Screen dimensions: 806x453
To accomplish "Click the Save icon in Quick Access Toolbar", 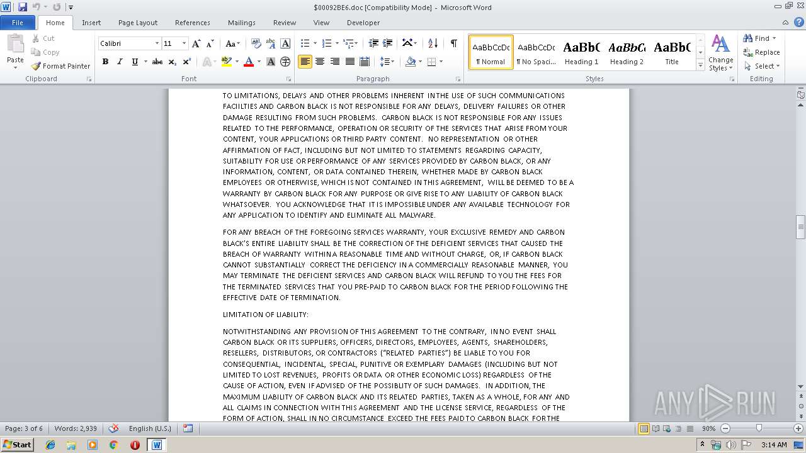I will click(x=23, y=8).
